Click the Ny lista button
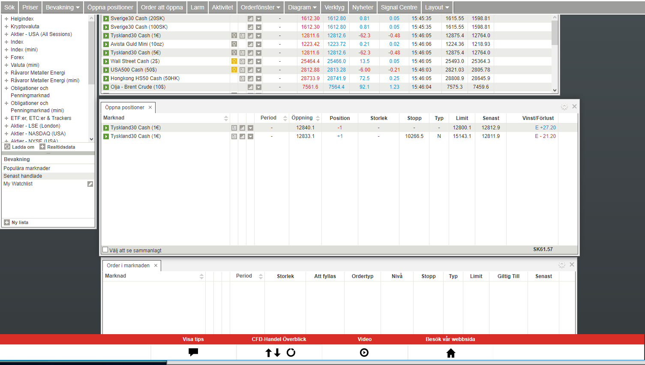Screen dimensions: 645x365 [16, 222]
